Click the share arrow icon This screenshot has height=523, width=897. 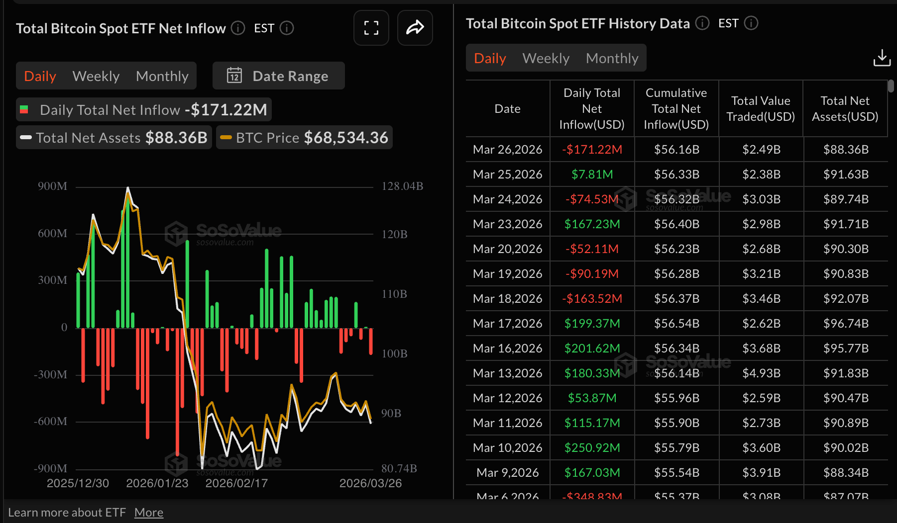(x=415, y=28)
